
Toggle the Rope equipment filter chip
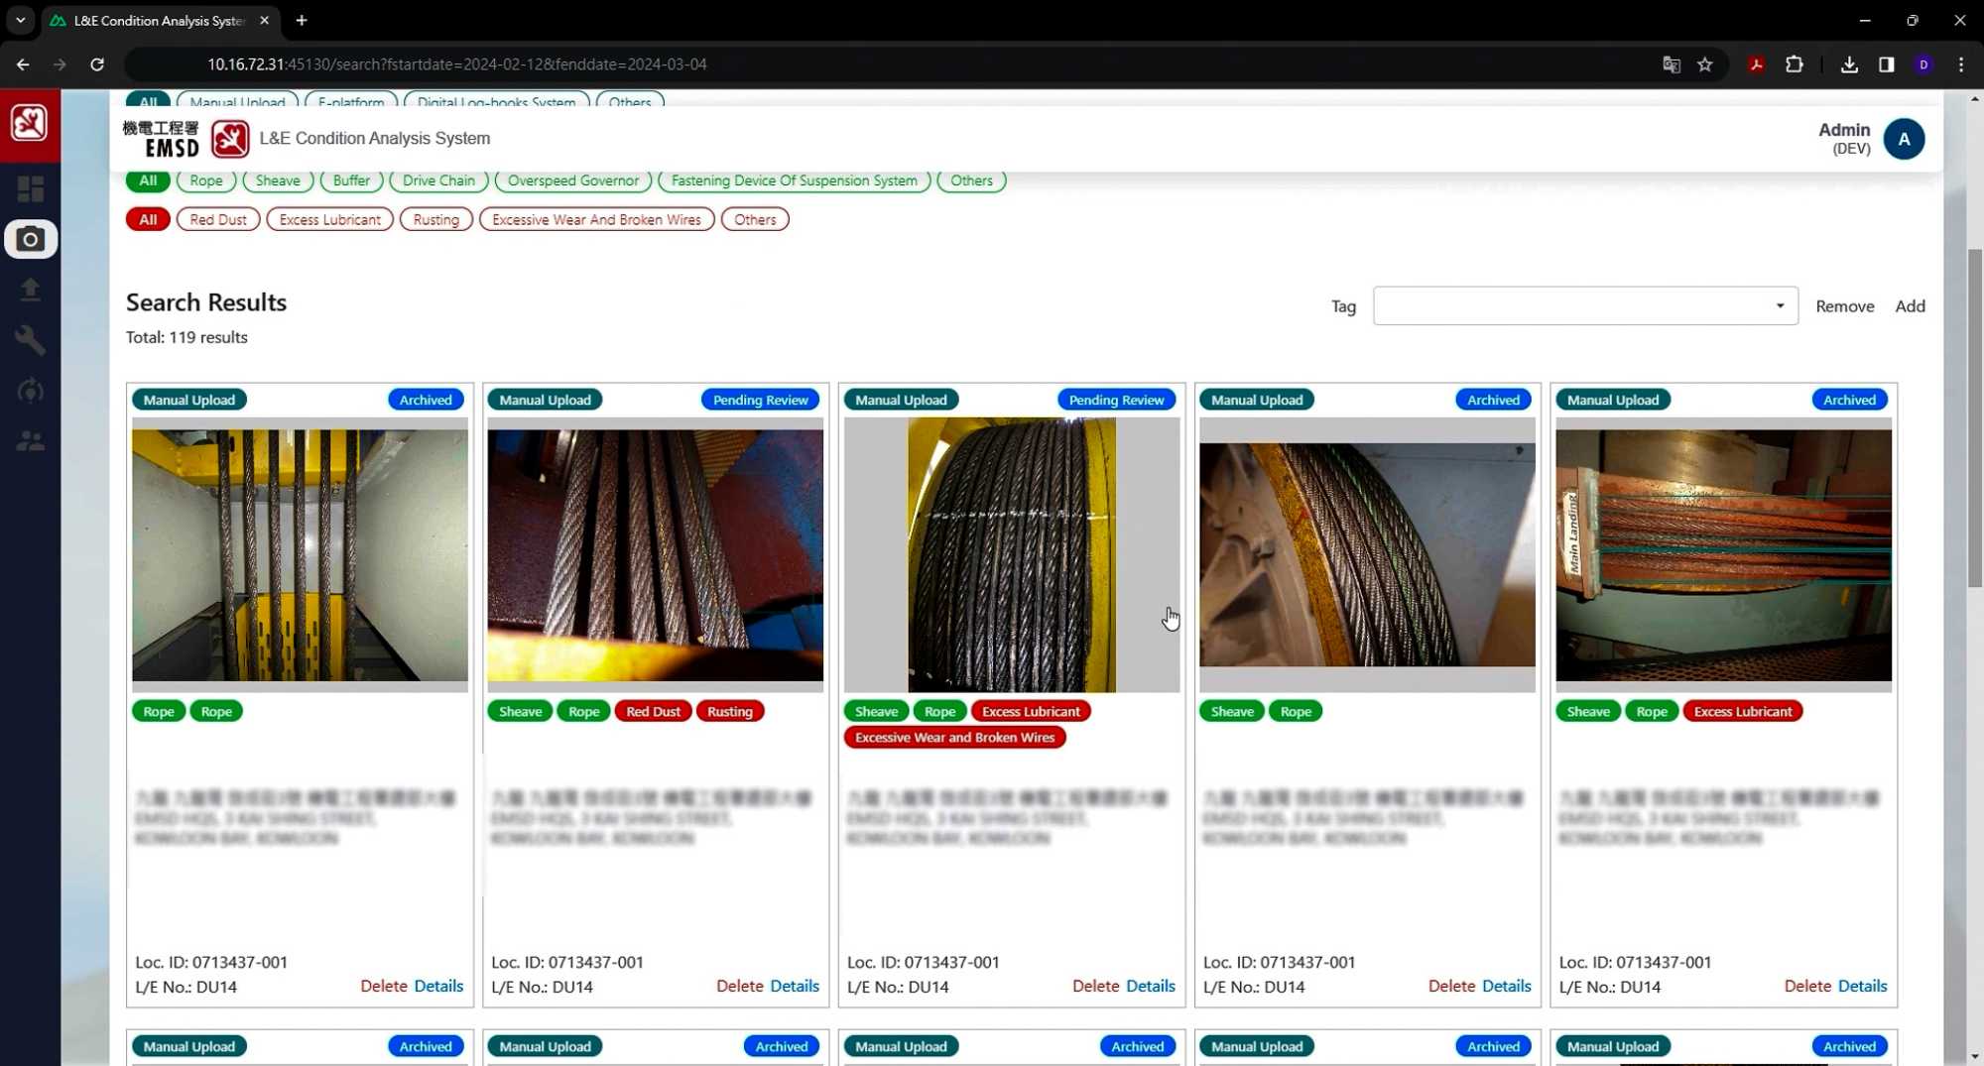205,180
